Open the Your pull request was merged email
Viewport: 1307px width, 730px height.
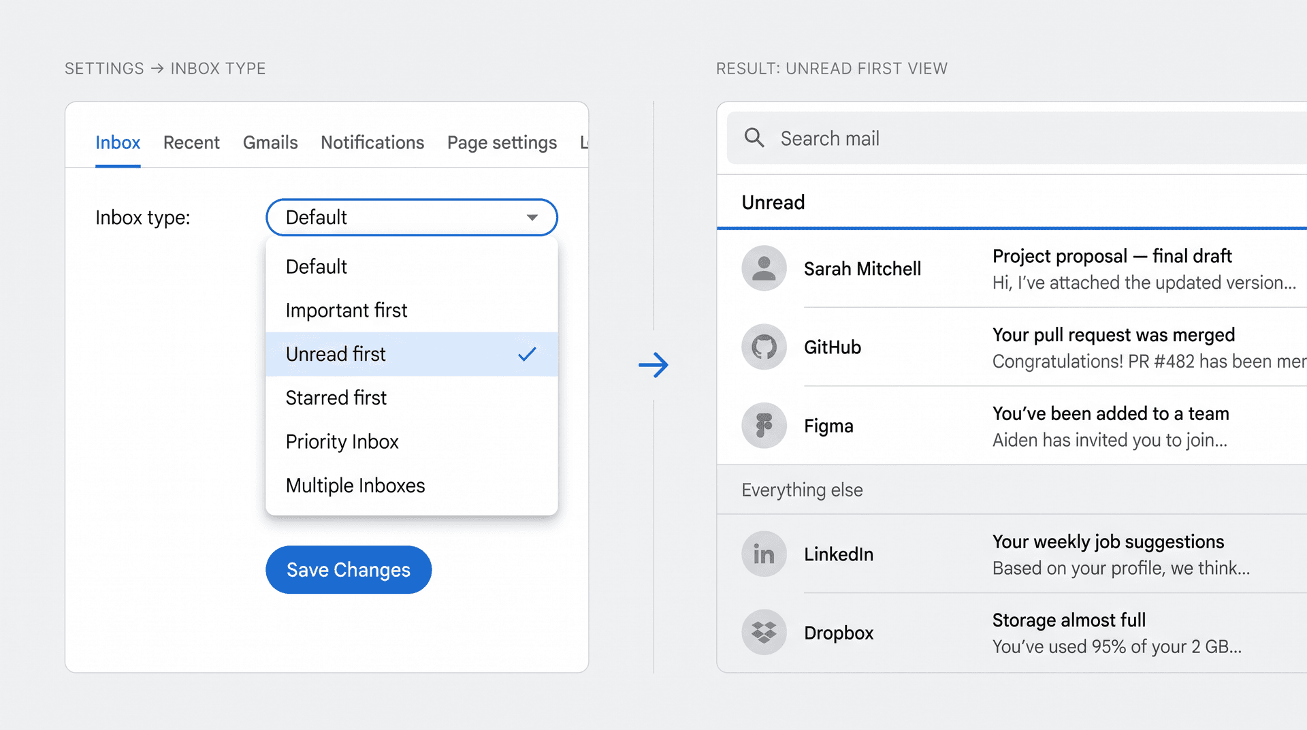(1114, 334)
